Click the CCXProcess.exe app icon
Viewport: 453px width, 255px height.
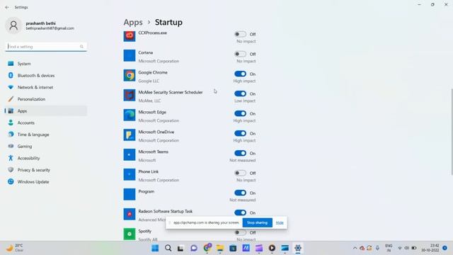(130, 36)
